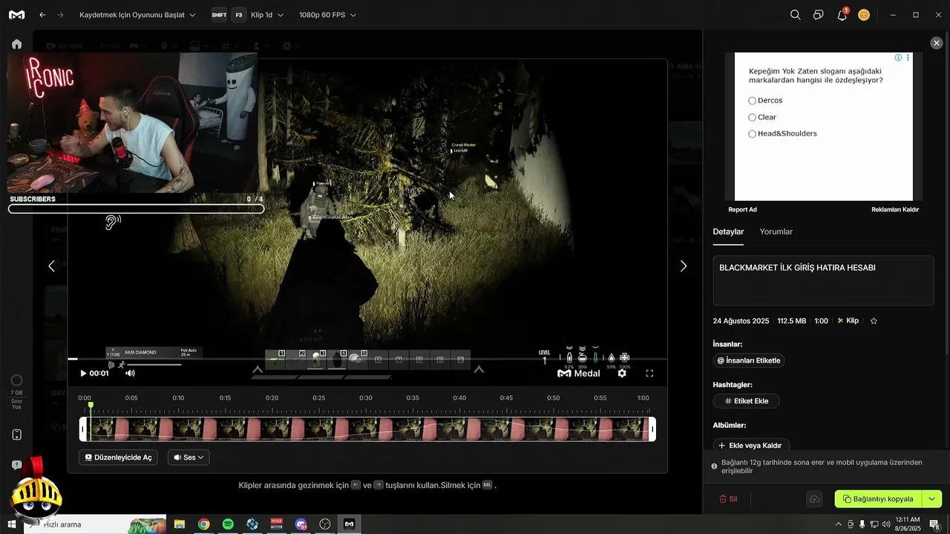950x534 pixels.
Task: Click the storage 7 GB circle indicator
Action: tap(16, 380)
